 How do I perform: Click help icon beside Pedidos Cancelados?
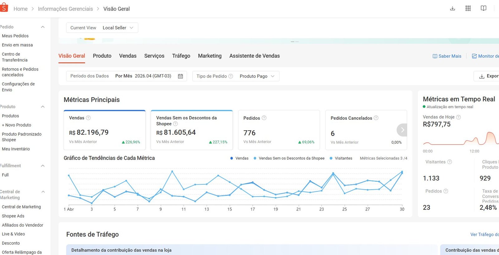[x=376, y=118]
